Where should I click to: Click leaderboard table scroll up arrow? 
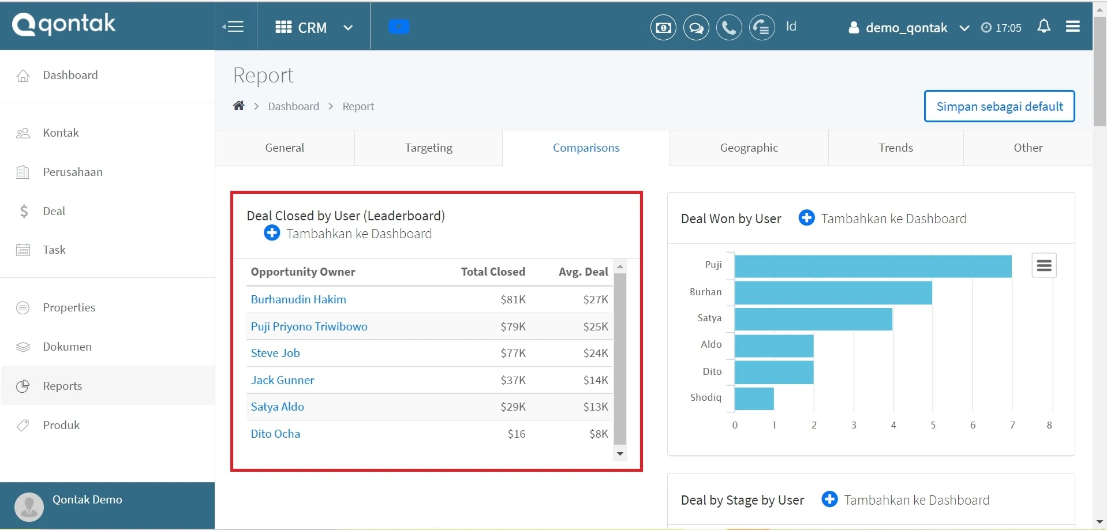coord(620,266)
